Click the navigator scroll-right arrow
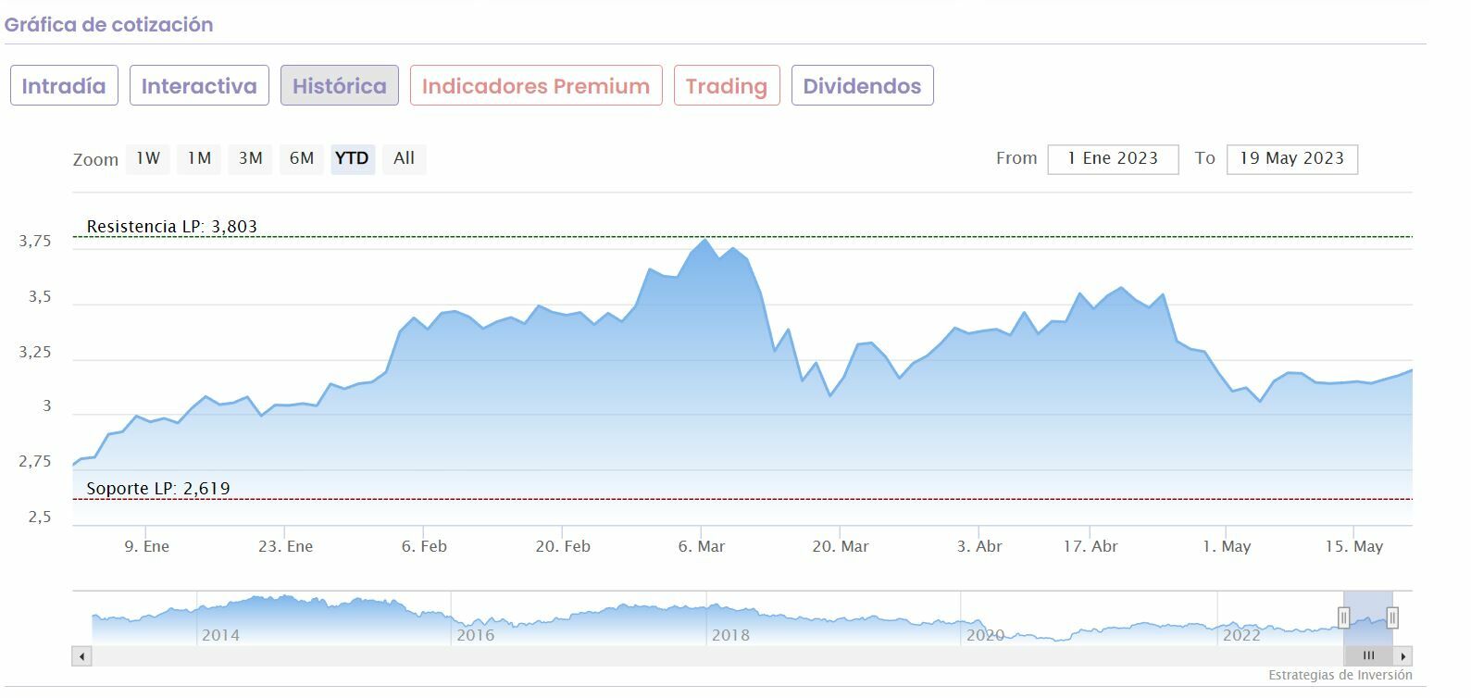Viewport: 1471px width, 698px height. (x=1403, y=656)
